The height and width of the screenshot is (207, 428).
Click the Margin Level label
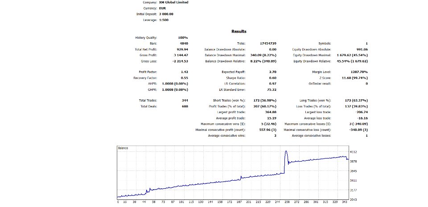point(321,72)
